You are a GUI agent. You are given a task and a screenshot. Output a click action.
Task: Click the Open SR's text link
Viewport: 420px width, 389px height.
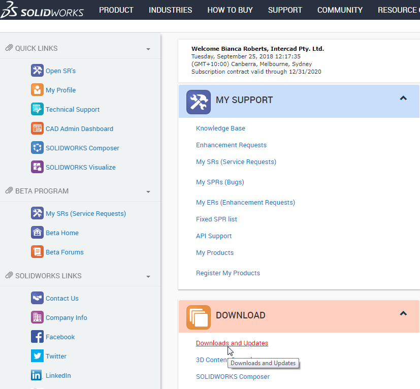point(60,71)
